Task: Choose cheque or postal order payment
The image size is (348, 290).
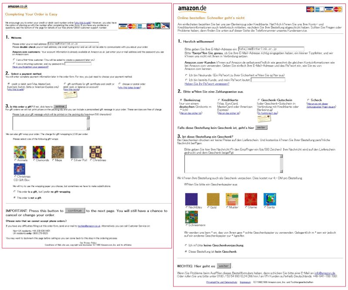Action: click(x=120, y=84)
